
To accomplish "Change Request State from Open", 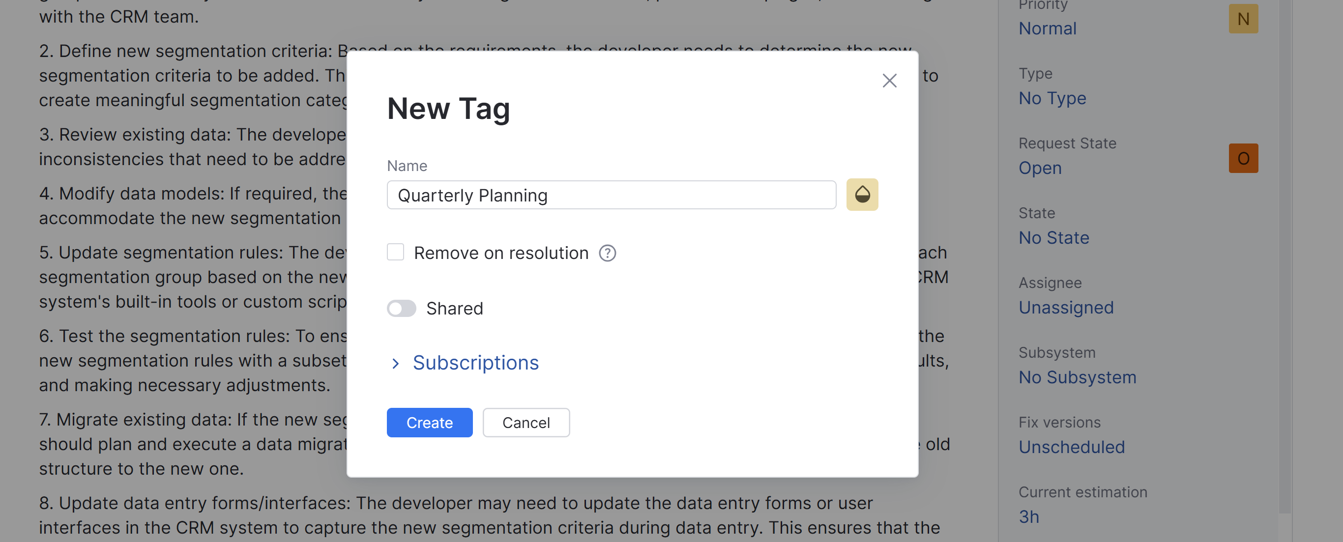I will [x=1040, y=169].
